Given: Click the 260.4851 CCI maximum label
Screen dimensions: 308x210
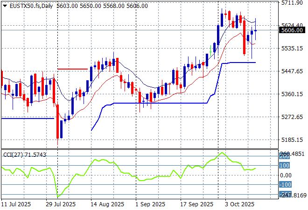Looking at the screenshot, I should click(294, 154).
